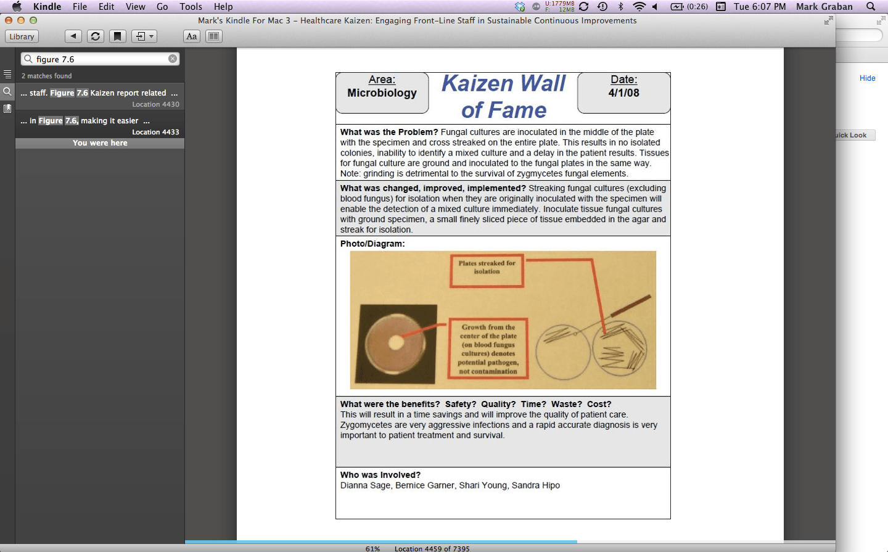
Task: Click the 'Photo/Diagram:' label
Action: 372,244
